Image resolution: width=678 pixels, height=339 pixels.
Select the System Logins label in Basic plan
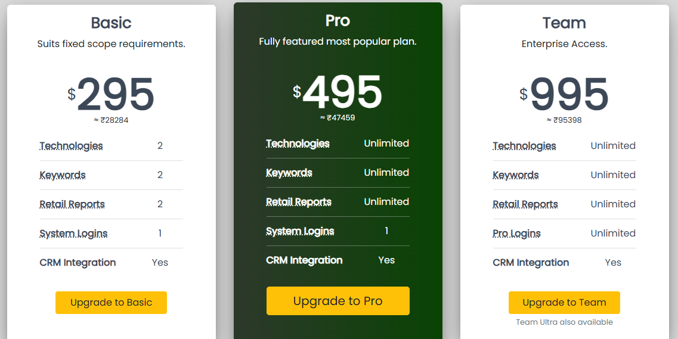pyautogui.click(x=73, y=234)
